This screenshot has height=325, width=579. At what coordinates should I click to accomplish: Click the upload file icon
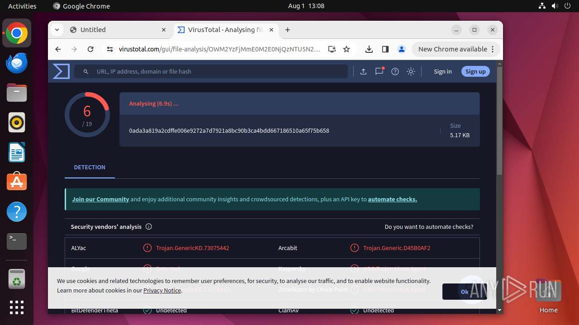(x=363, y=71)
